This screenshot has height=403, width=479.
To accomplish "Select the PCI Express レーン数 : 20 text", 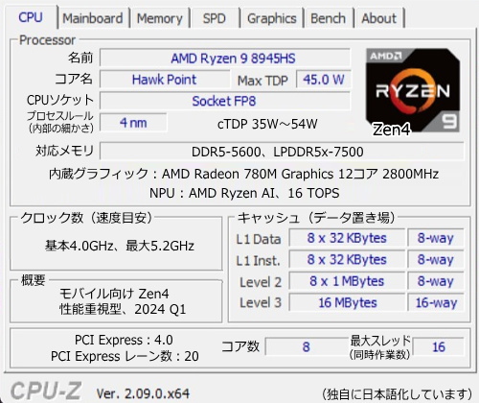I will [x=125, y=356].
